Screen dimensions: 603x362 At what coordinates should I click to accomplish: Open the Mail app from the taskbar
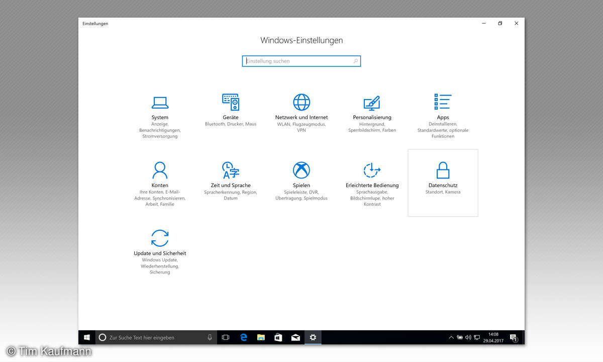coord(295,337)
